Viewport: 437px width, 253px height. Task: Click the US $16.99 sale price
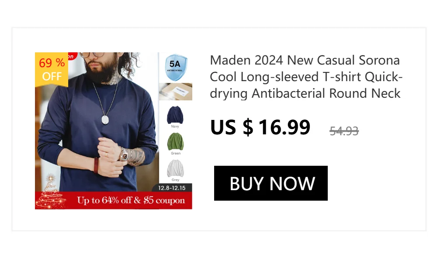[x=260, y=127]
